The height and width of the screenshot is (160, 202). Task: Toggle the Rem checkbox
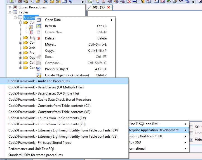click(191, 126)
